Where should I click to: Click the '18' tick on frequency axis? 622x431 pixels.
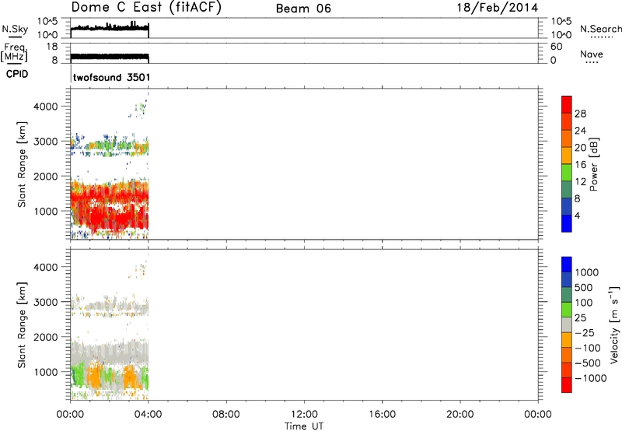(52, 47)
